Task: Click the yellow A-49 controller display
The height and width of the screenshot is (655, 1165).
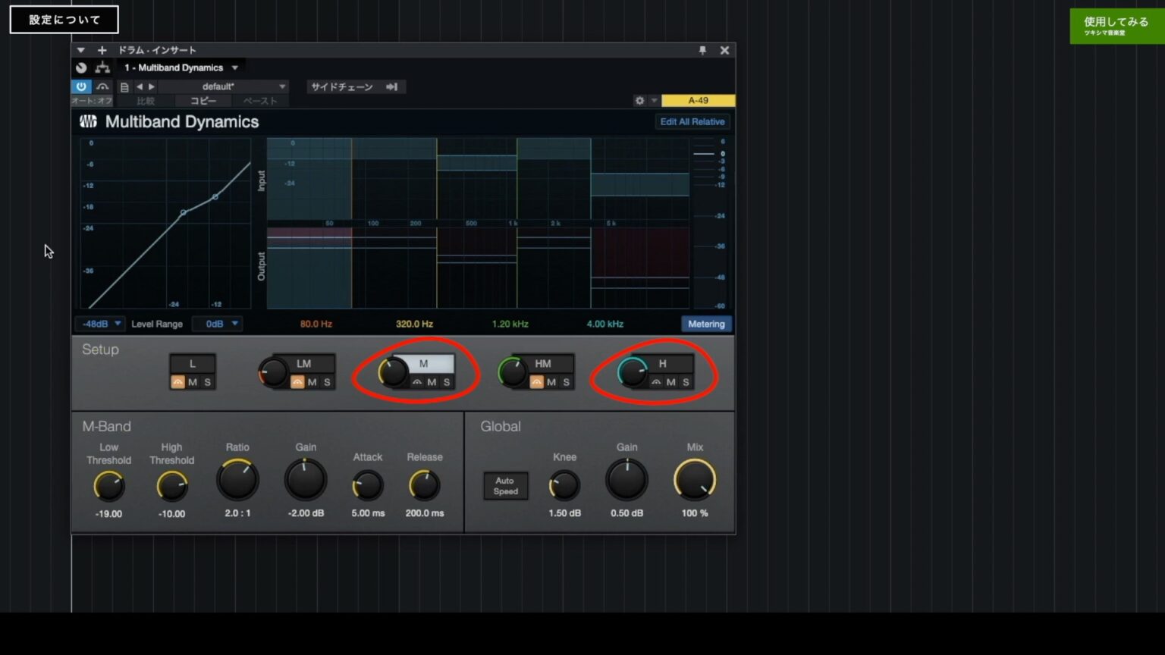Action: (699, 100)
